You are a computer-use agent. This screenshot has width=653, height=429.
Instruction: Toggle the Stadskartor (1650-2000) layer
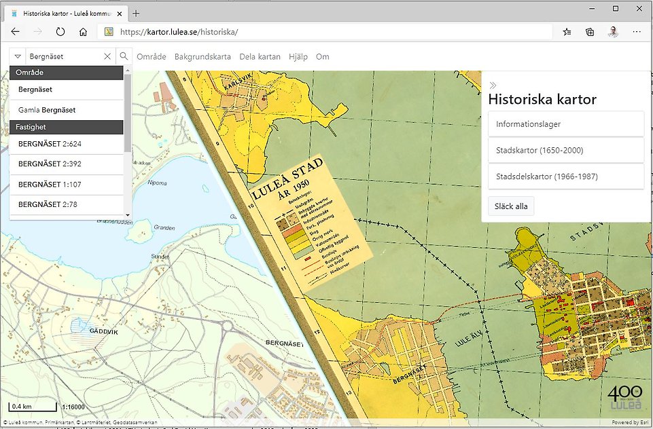(566, 150)
